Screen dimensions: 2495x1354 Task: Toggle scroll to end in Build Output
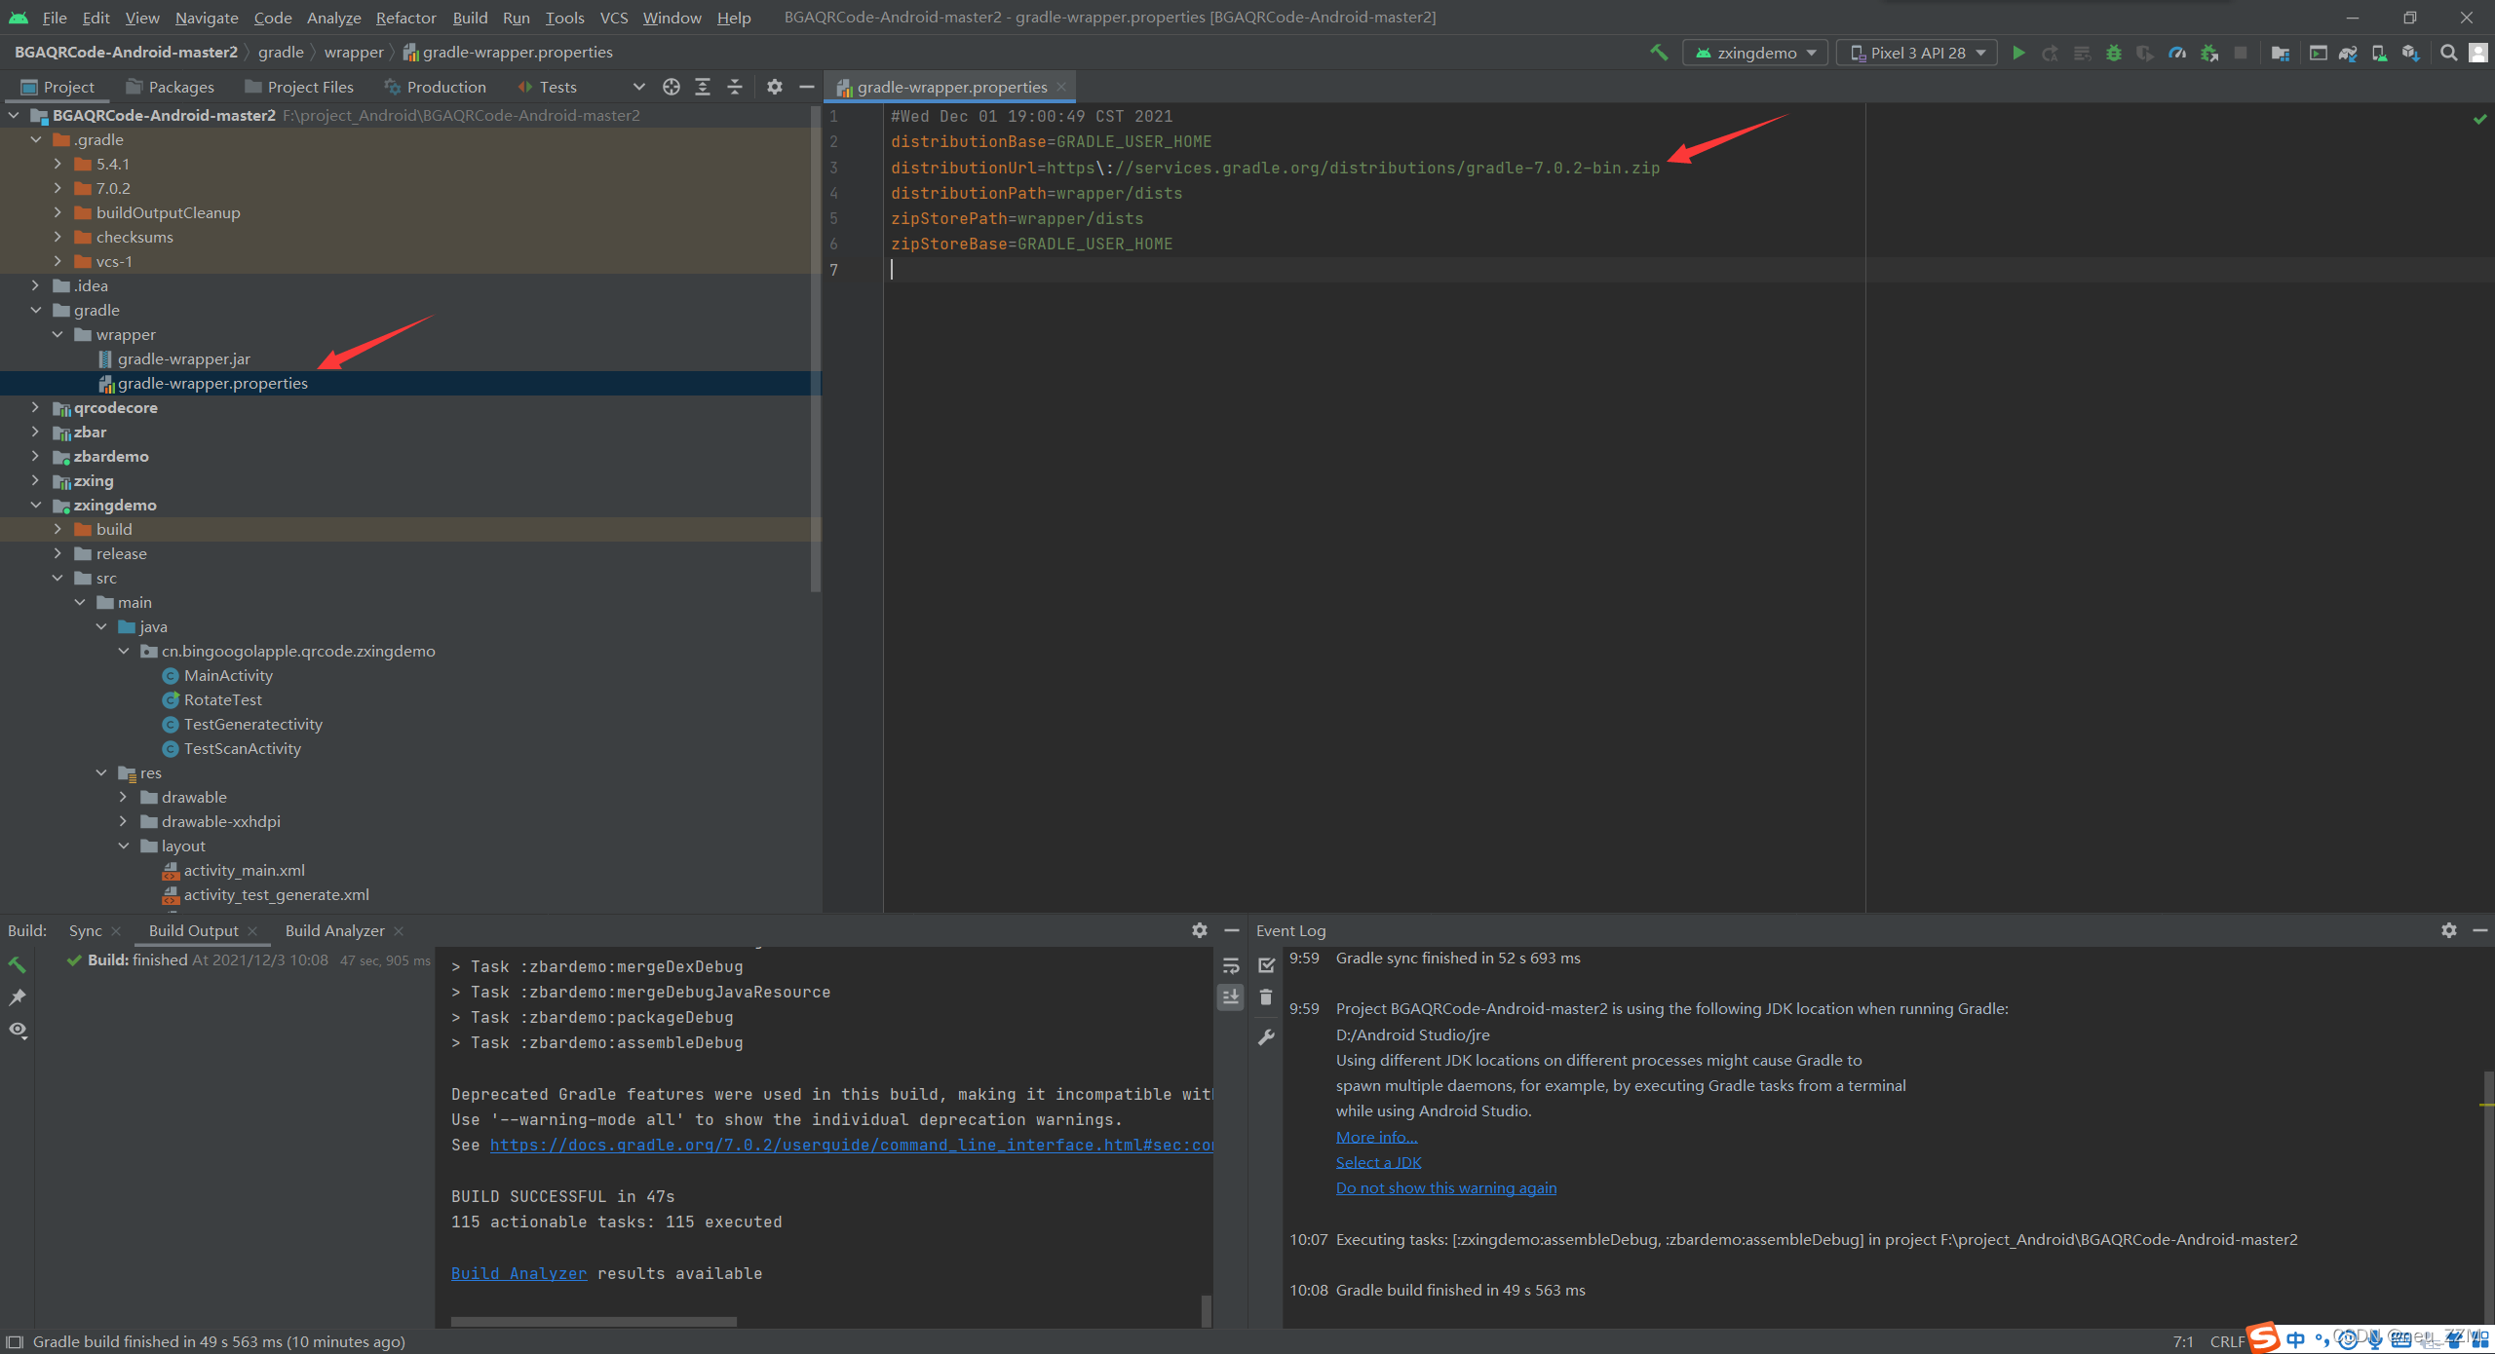[x=1231, y=997]
